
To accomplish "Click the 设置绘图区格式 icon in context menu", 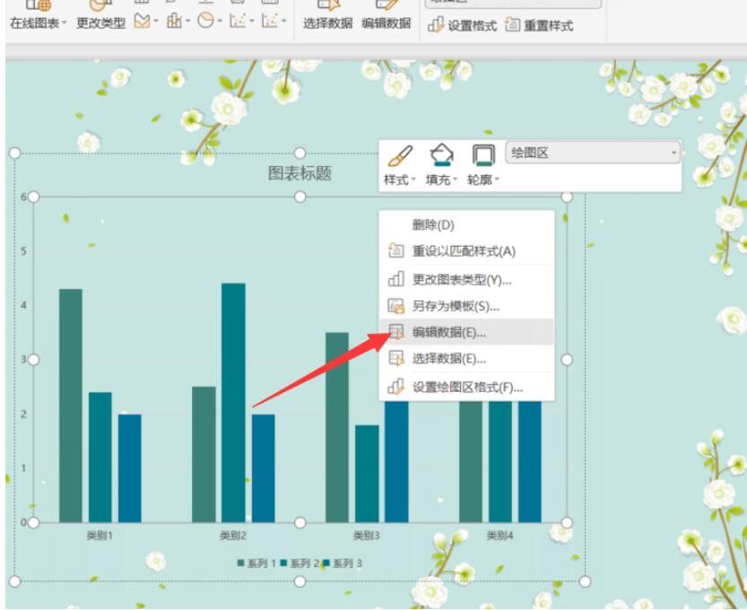I will click(x=395, y=387).
